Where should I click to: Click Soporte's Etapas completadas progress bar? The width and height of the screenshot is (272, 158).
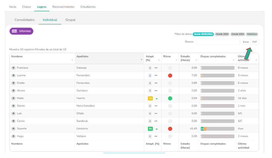[217, 129]
